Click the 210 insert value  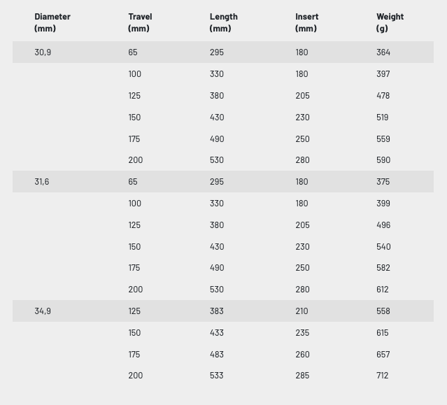(x=302, y=311)
